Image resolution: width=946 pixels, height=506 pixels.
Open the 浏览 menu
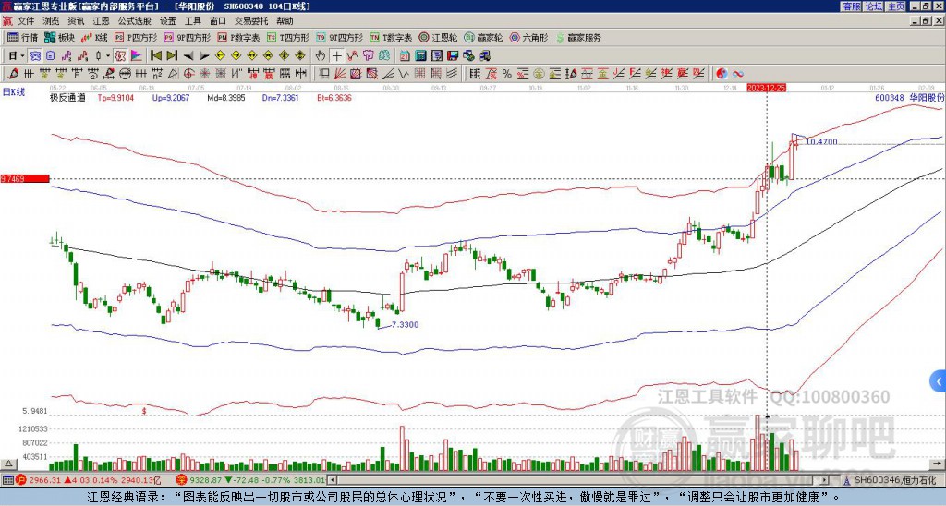tap(52, 21)
